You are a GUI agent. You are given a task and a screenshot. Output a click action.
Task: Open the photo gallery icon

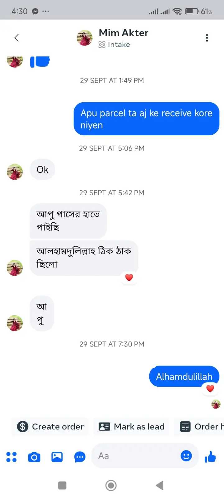pos(57,457)
